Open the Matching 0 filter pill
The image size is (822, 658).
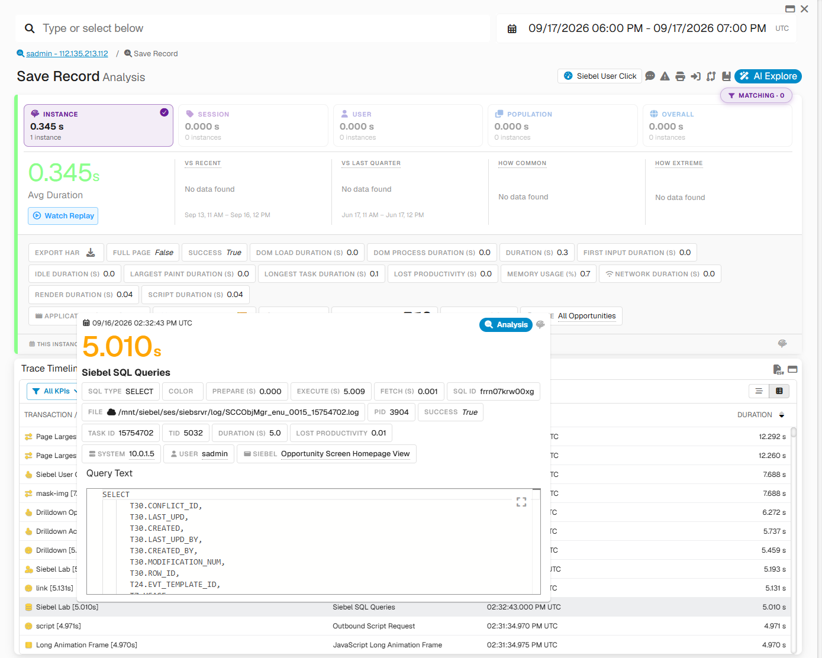(x=756, y=95)
